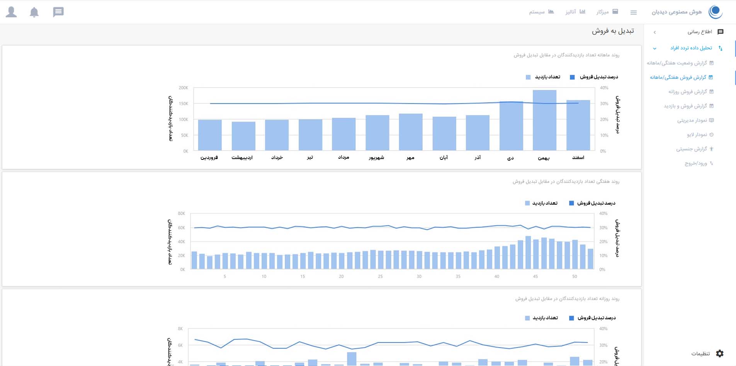Expand the اطلاع رسانی sidebar chevron
Image resolution: width=736 pixels, height=366 pixels.
[x=654, y=32]
